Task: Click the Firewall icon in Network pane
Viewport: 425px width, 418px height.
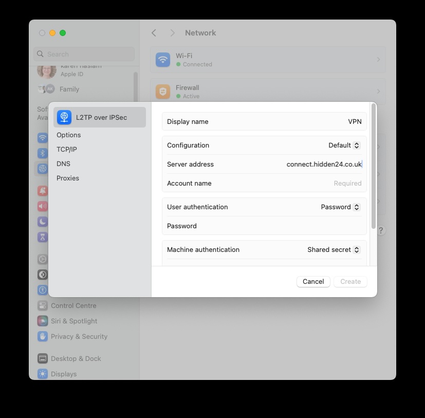Action: (x=163, y=92)
